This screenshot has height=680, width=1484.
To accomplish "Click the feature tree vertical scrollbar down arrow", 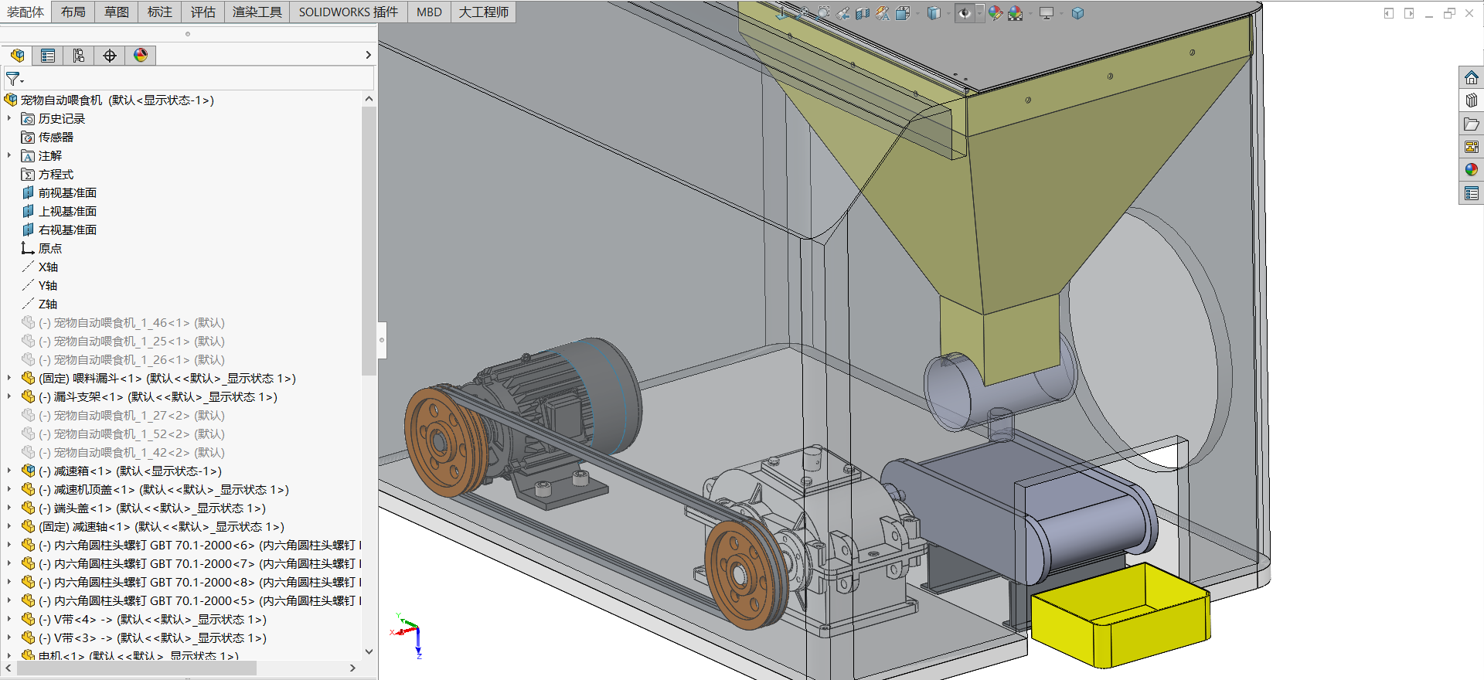I will (369, 651).
